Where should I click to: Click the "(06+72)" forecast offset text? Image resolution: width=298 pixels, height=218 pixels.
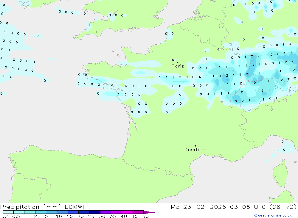283,207
